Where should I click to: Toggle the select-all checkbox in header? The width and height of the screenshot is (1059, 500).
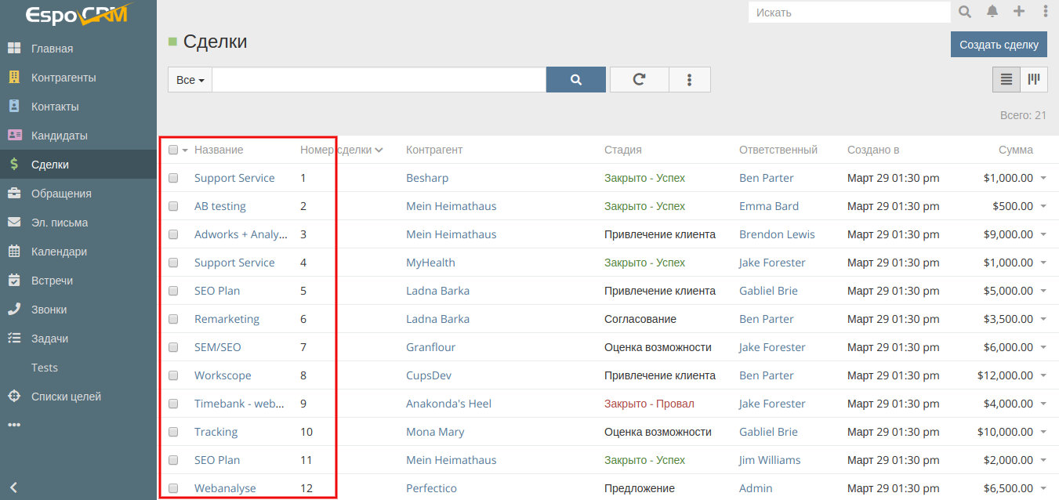[173, 150]
